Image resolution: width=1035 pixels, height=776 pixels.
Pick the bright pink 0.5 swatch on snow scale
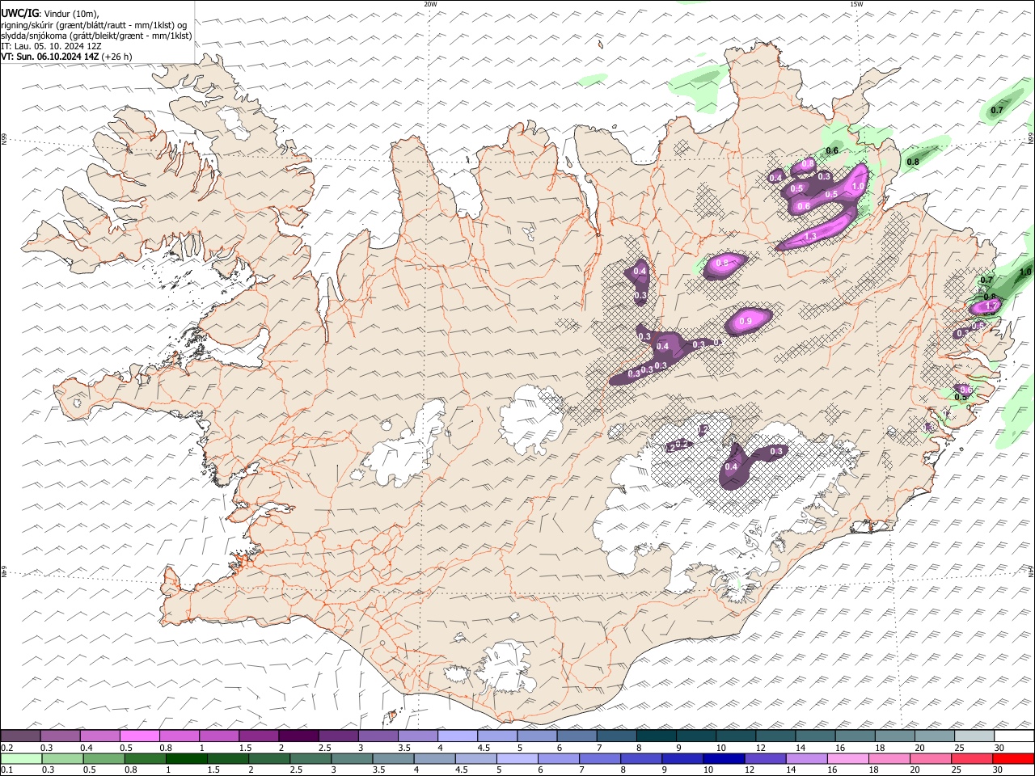point(139,736)
